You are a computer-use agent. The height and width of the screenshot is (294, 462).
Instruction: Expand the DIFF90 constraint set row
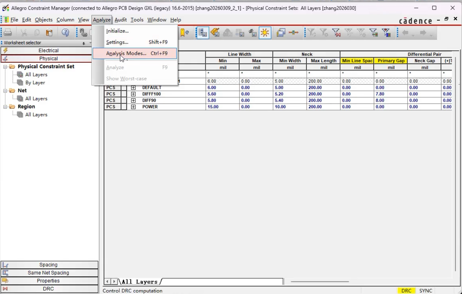point(133,100)
